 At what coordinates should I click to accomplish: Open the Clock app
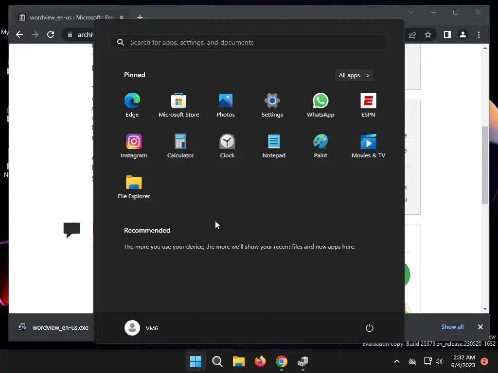tap(227, 146)
